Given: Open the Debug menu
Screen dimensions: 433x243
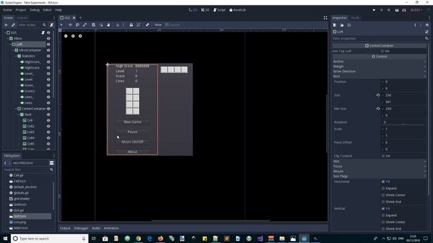Looking at the screenshot, I should coord(35,10).
